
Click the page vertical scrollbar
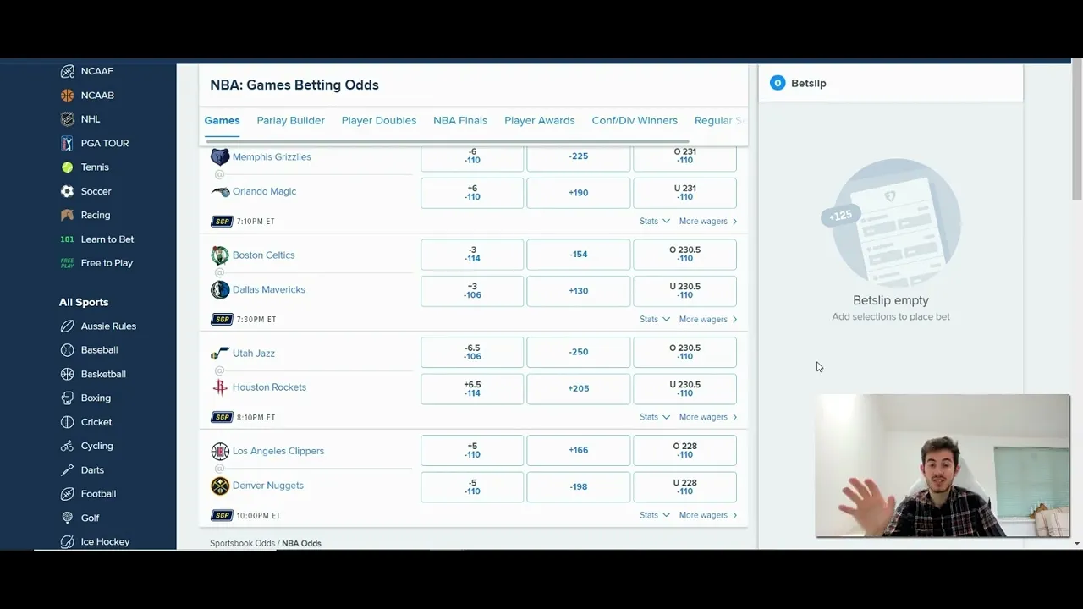coord(1076,134)
